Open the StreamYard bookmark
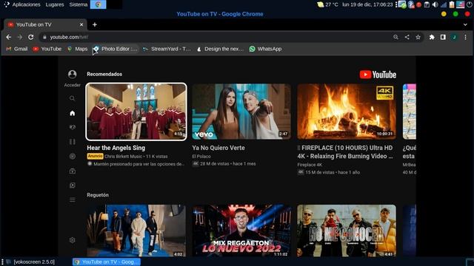 click(167, 49)
